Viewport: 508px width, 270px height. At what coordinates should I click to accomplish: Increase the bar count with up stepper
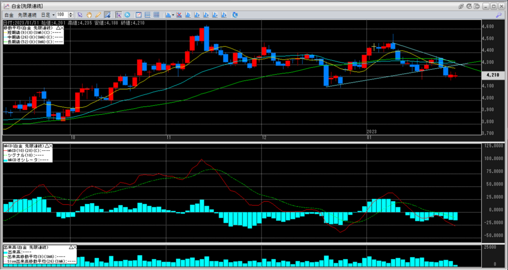pyautogui.click(x=71, y=13)
